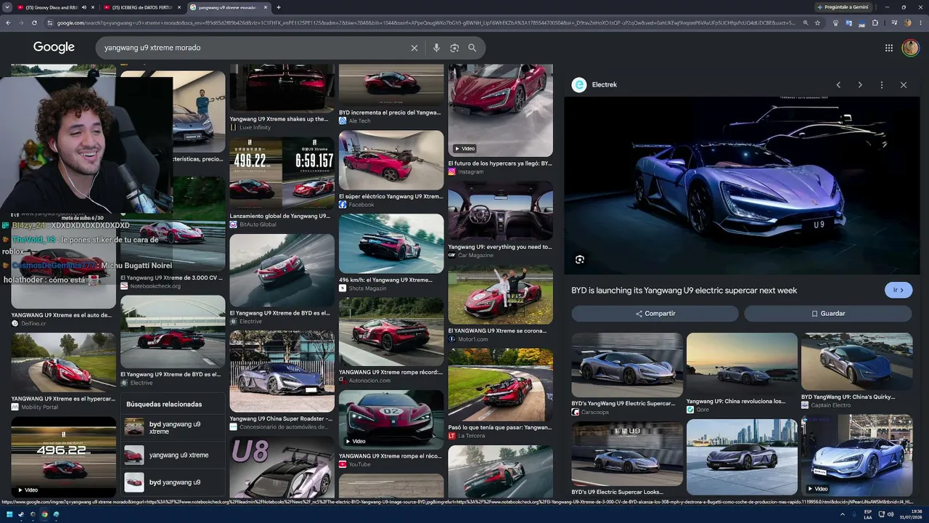Start a voice search with the microphone
The height and width of the screenshot is (523, 929).
(x=436, y=48)
